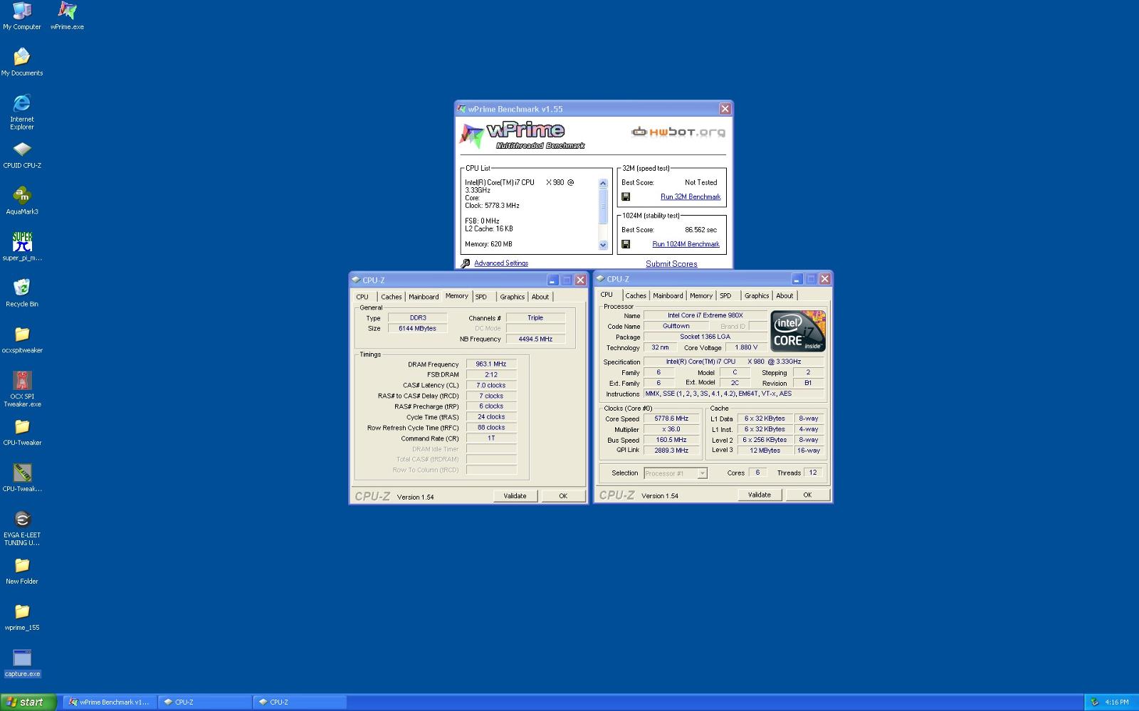The height and width of the screenshot is (711, 1139).
Task: Click the CAS# Latency 7.0 clocks value
Action: tap(491, 386)
